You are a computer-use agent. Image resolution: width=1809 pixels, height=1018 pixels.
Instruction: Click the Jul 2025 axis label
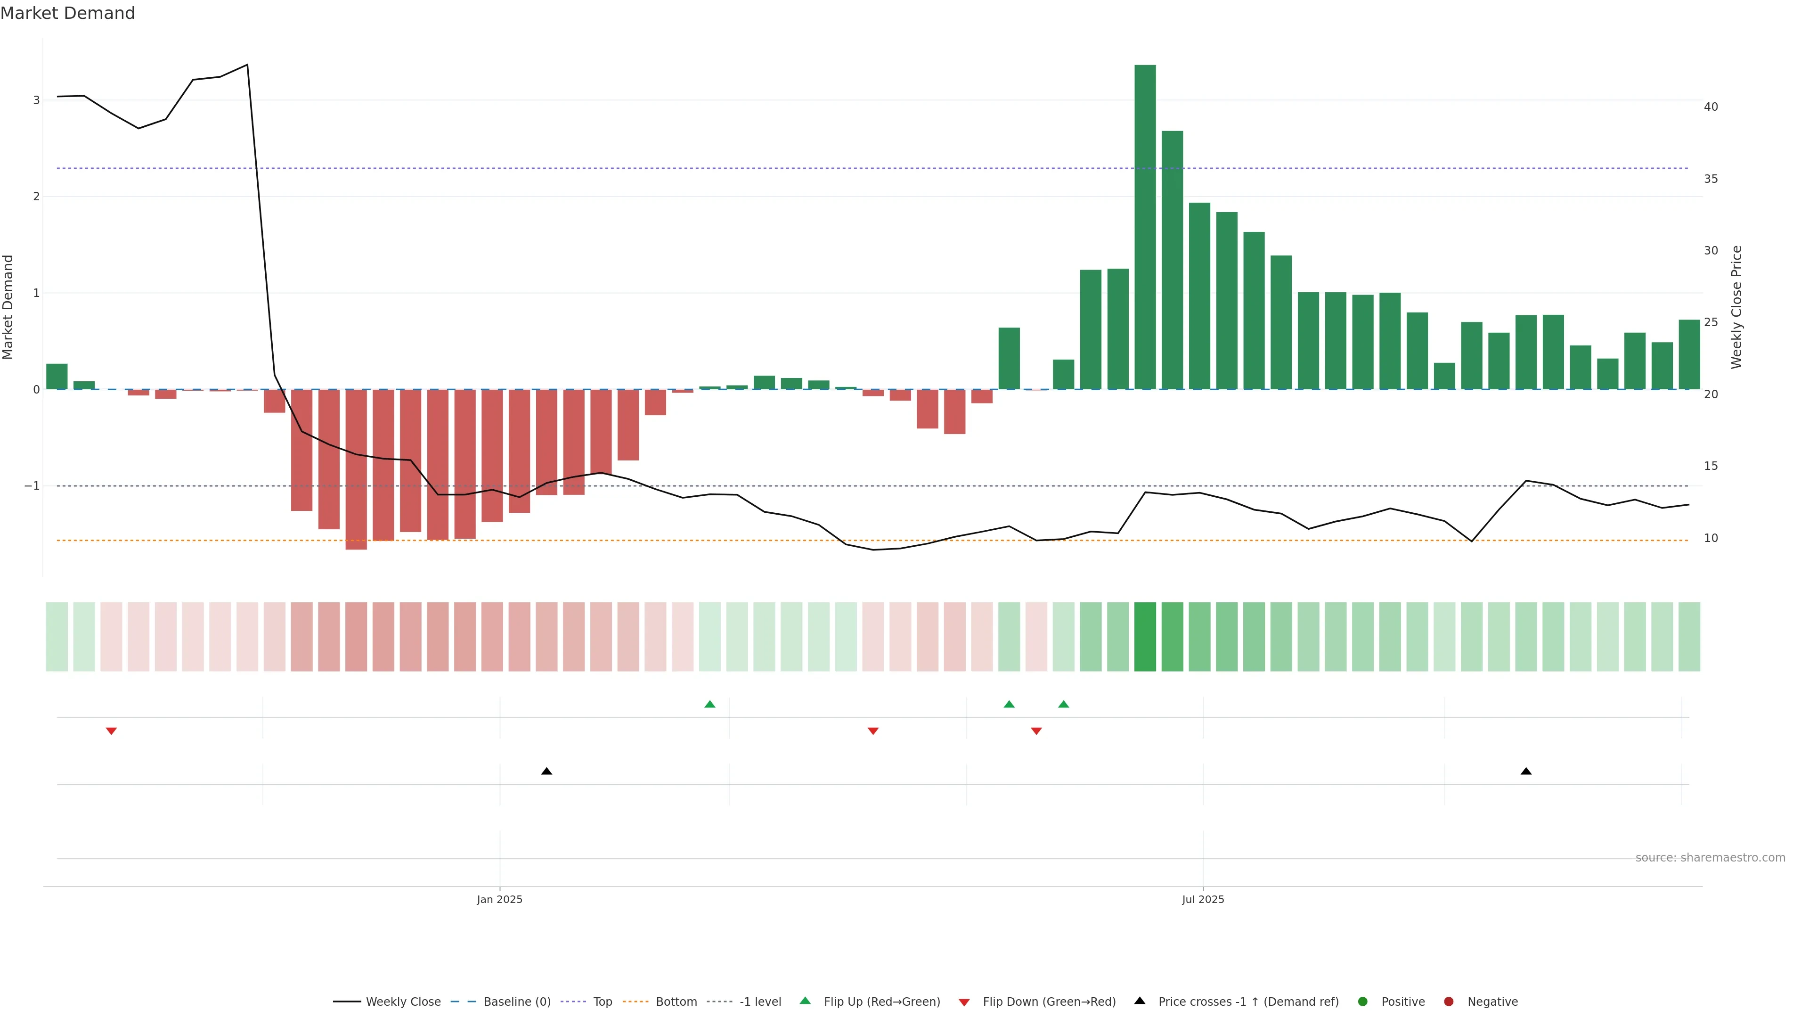click(1203, 899)
